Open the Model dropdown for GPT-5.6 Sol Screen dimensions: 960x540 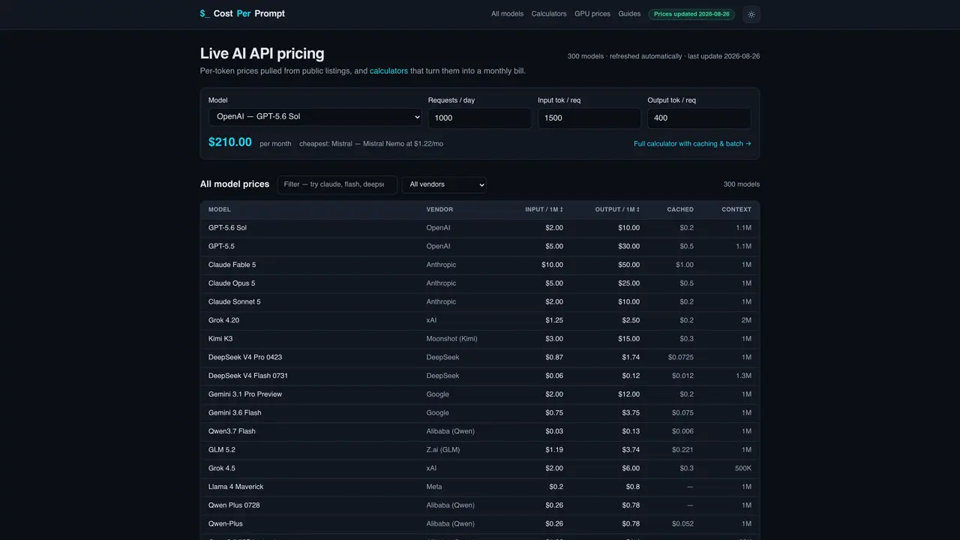(x=315, y=117)
